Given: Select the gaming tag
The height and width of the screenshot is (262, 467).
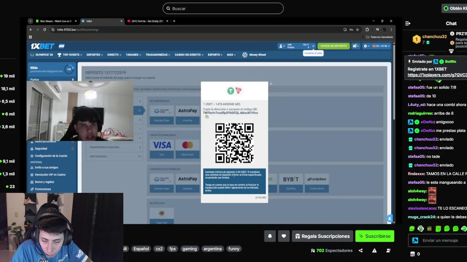Looking at the screenshot, I should tap(190, 249).
